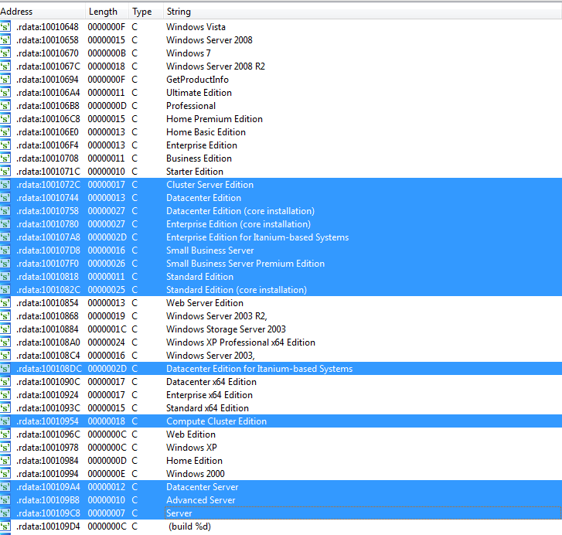
Task: Click string icon beside Home Premium Edition
Action: tap(5, 119)
